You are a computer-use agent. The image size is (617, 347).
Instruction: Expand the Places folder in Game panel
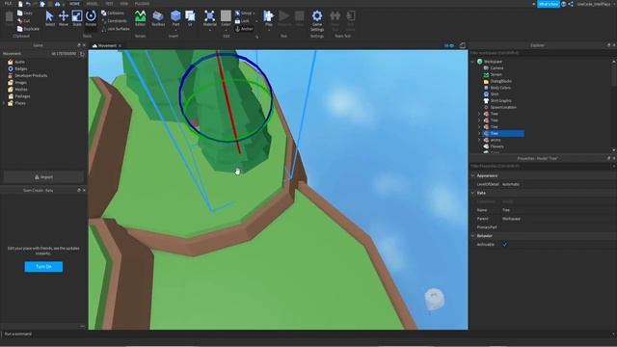pyautogui.click(x=4, y=103)
